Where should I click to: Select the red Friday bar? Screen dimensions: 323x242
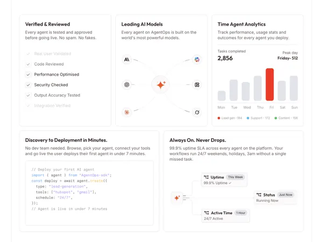click(270, 84)
